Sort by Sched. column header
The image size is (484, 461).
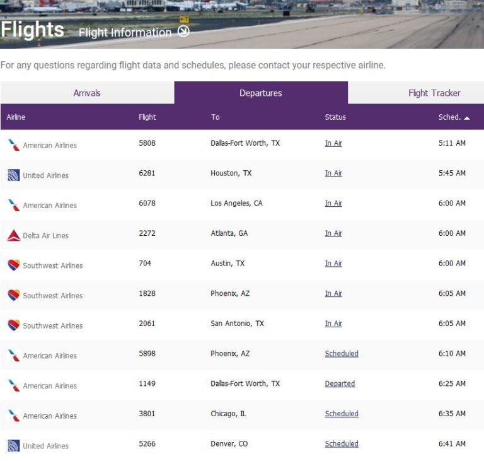(x=449, y=117)
